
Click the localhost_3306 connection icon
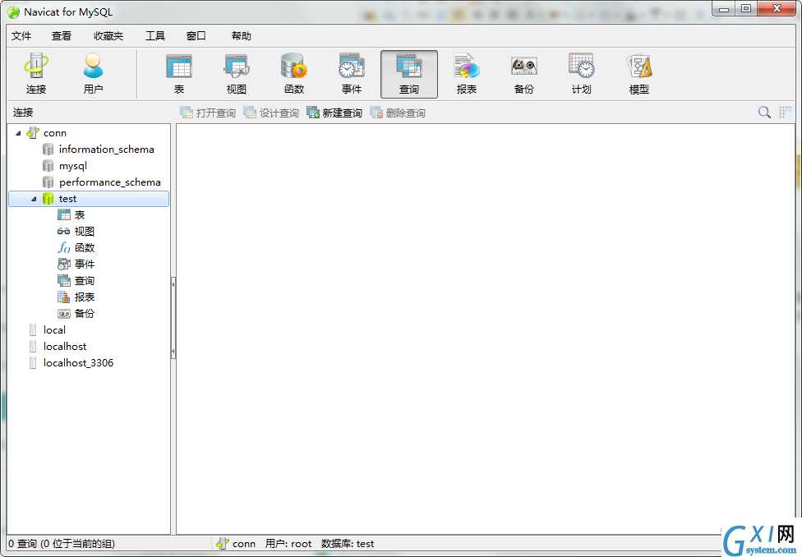33,362
